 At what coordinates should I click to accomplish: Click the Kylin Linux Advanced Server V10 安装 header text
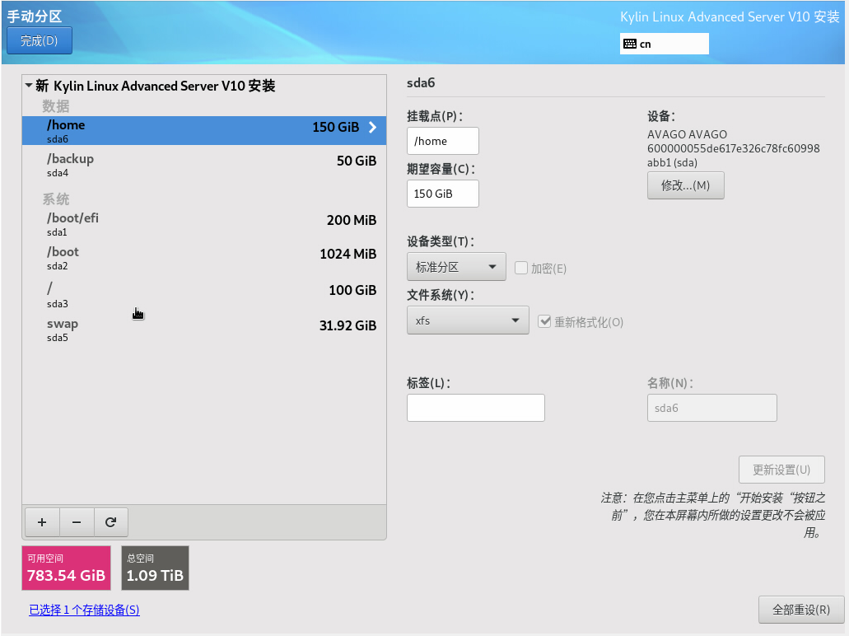(x=730, y=16)
